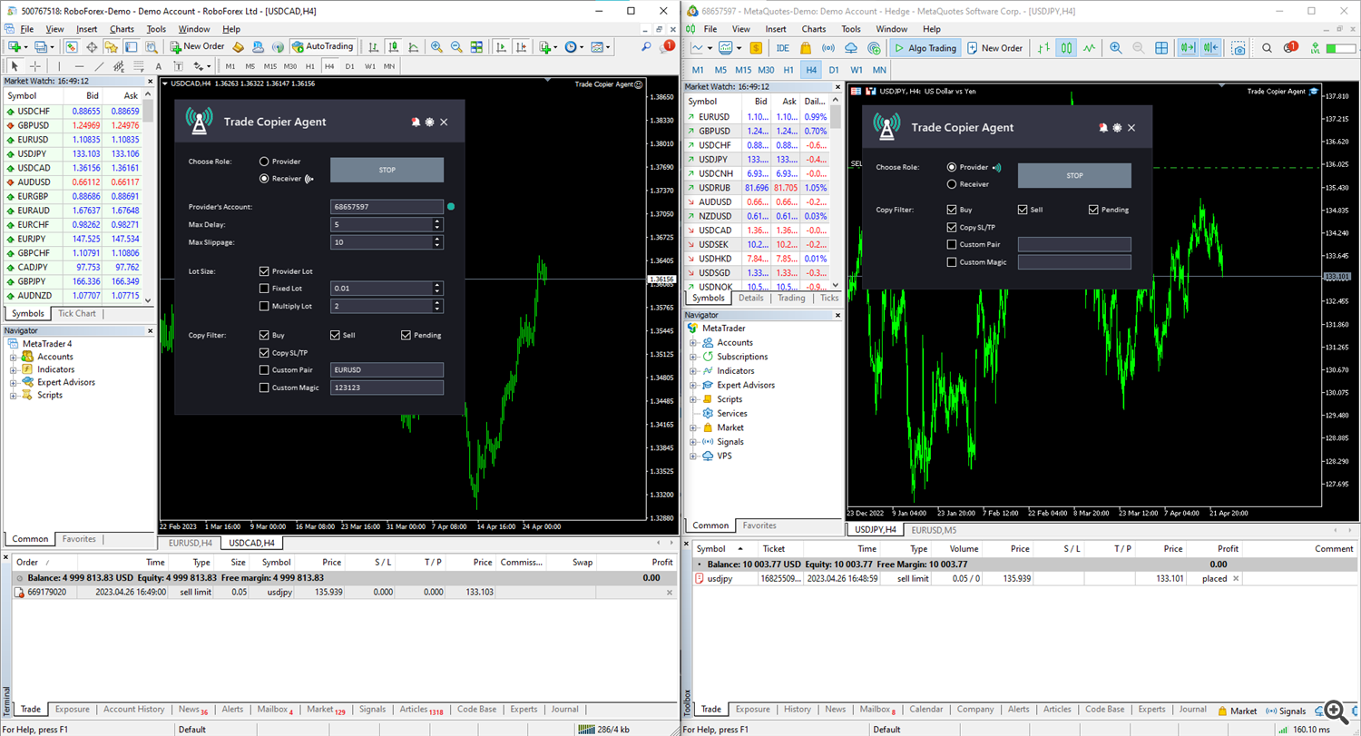This screenshot has height=736, width=1361.
Task: Open the IDE editor in MetaTrader 5
Action: click(782, 48)
